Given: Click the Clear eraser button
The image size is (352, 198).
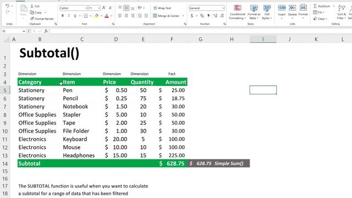Looking at the screenshot, I should tap(320, 19).
